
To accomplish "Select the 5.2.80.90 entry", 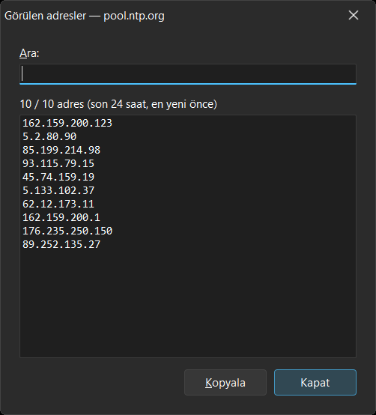I will tap(49, 136).
